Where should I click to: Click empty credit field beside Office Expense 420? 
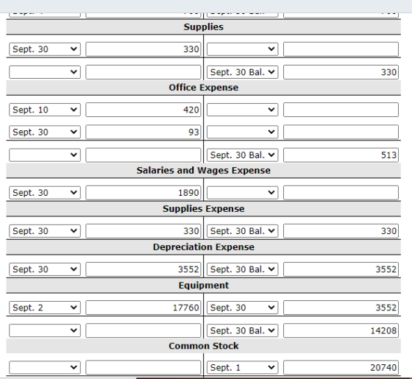341,110
